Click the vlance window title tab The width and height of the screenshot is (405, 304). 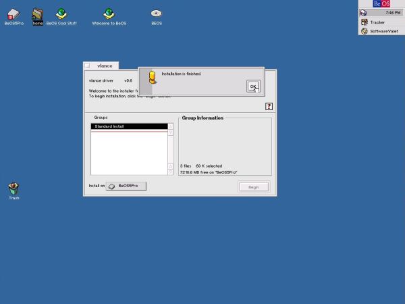pos(105,66)
